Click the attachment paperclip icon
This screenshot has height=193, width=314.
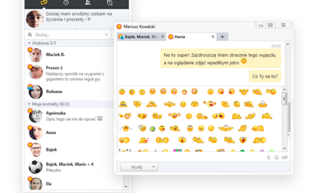tap(269, 158)
